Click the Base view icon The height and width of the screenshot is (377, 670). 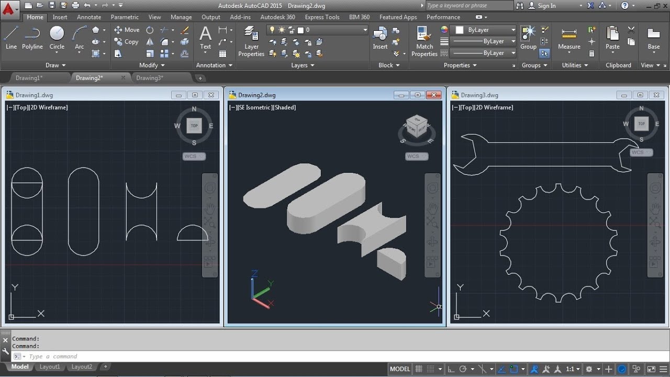click(x=654, y=38)
